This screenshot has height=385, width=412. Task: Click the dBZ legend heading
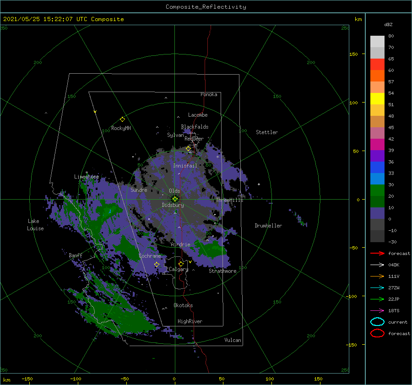[x=388, y=24]
